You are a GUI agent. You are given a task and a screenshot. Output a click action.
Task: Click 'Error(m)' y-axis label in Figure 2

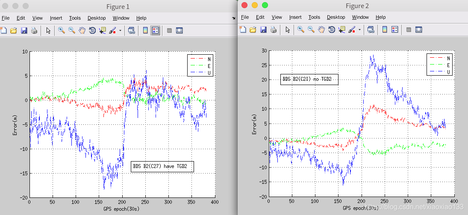click(254, 124)
